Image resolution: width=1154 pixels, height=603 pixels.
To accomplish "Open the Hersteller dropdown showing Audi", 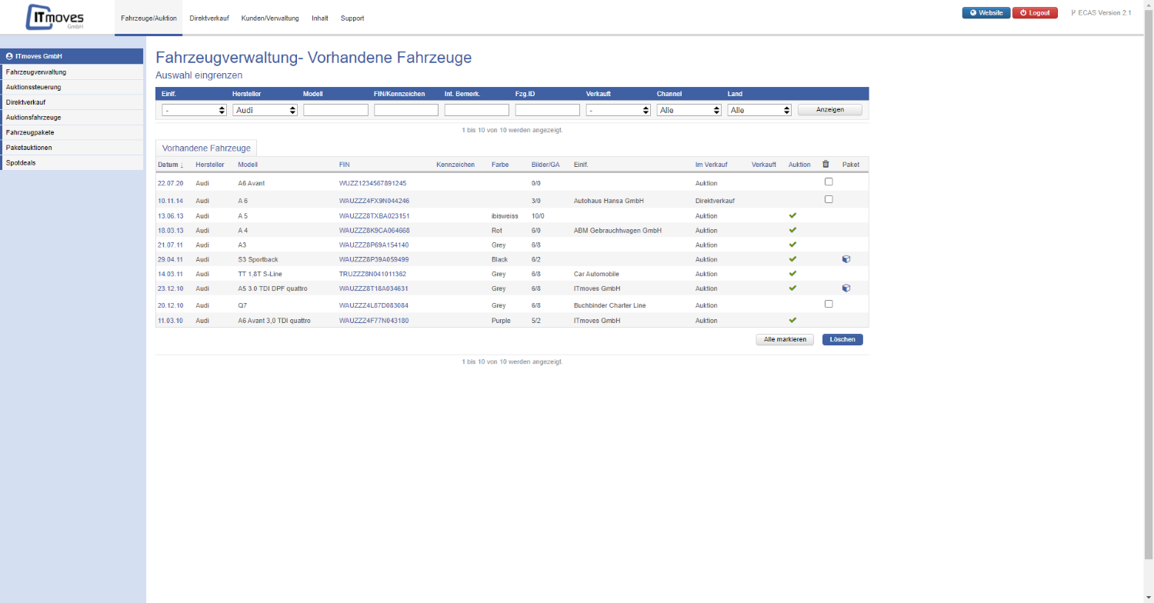I will 265,110.
